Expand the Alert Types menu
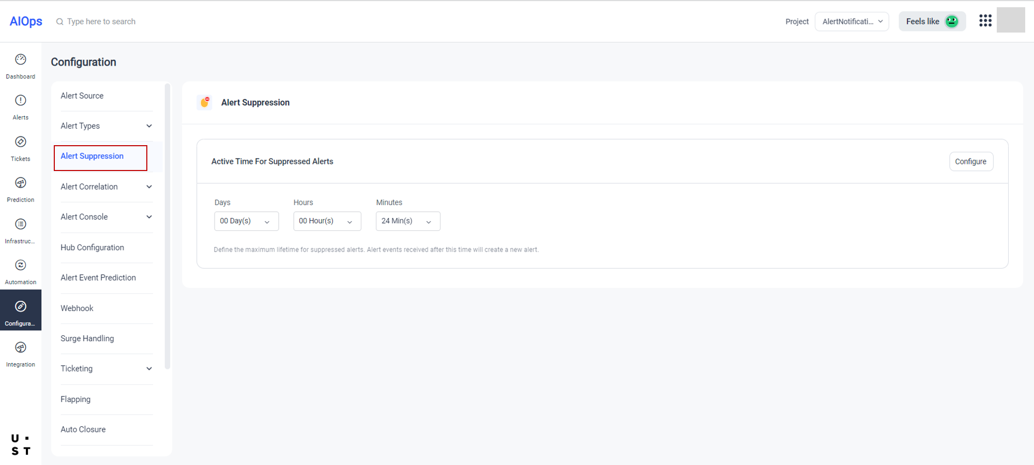Viewport: 1034px width, 465px height. click(107, 126)
